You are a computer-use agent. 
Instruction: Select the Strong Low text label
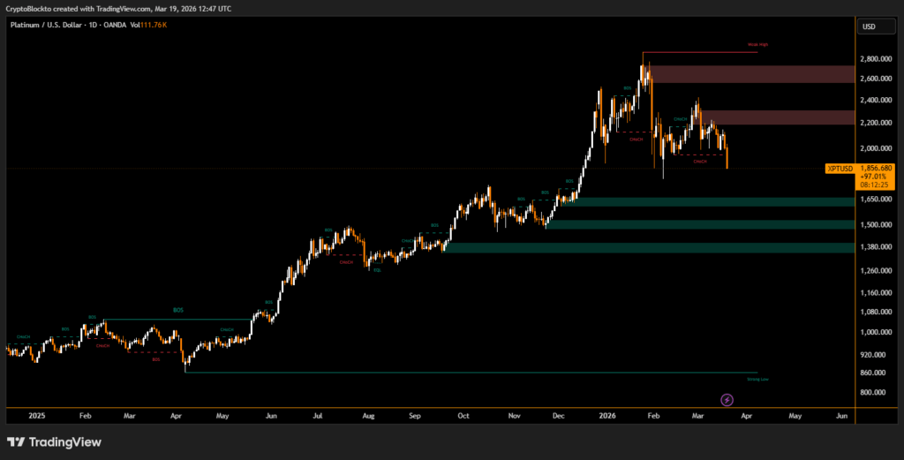(757, 380)
